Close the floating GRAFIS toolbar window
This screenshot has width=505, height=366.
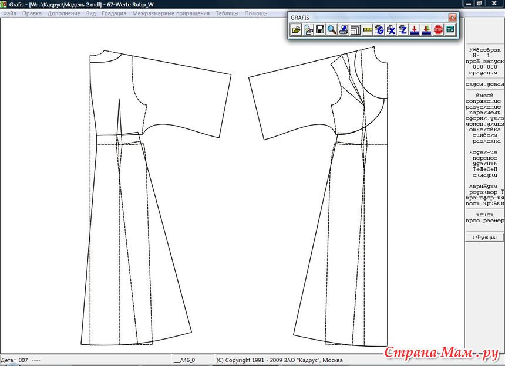click(x=452, y=18)
